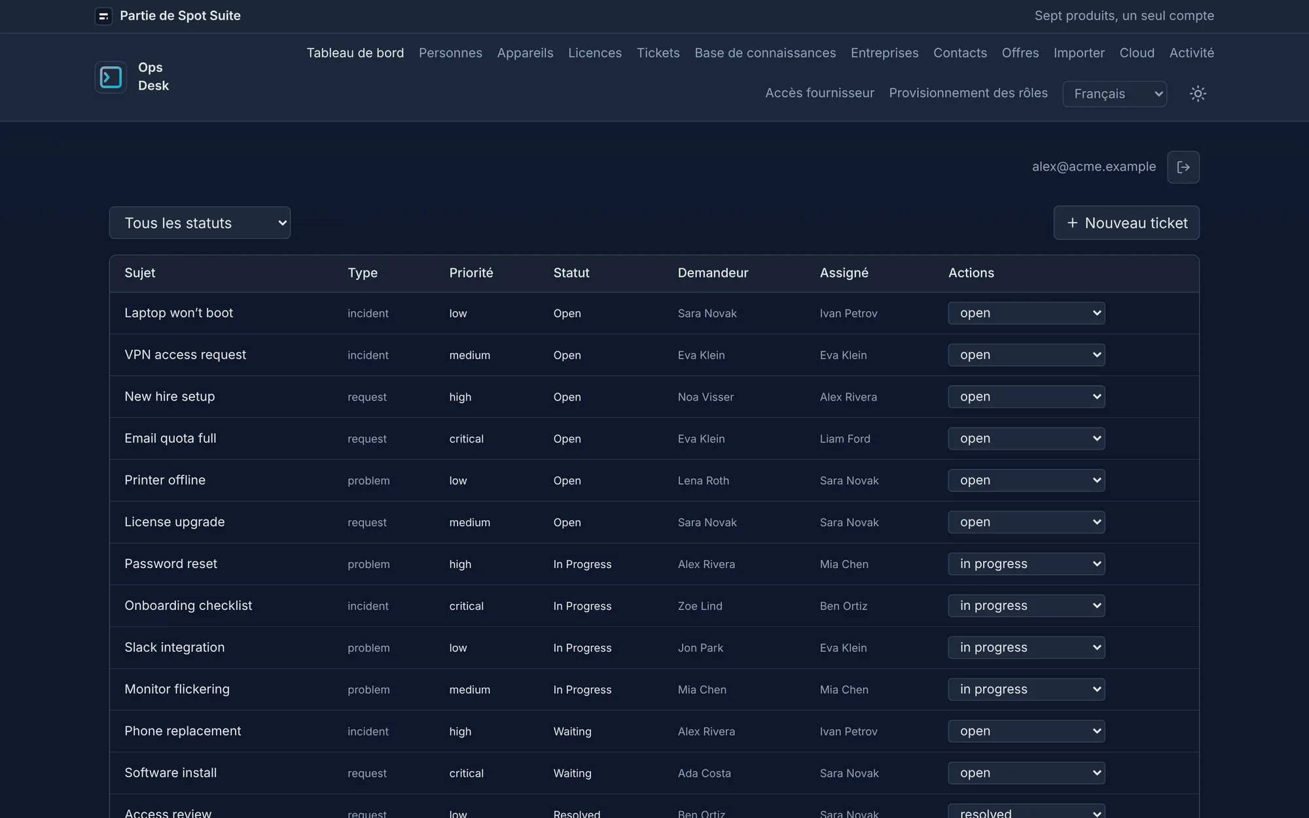Screen dimensions: 1309x818
Task: Open the Offres page
Action: 1020,53
